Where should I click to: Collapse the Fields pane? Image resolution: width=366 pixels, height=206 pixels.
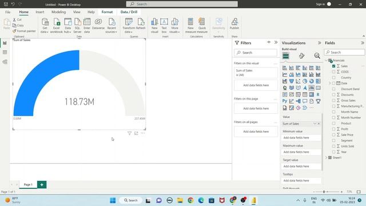coord(363,43)
